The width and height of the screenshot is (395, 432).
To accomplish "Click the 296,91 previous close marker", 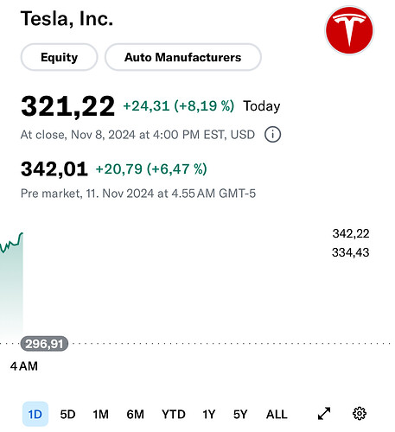I will pyautogui.click(x=44, y=344).
